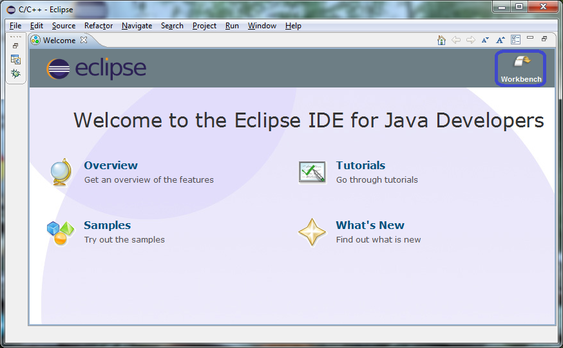Open the Debug bug fast view icon
This screenshot has height=348, width=563.
pyautogui.click(x=16, y=73)
